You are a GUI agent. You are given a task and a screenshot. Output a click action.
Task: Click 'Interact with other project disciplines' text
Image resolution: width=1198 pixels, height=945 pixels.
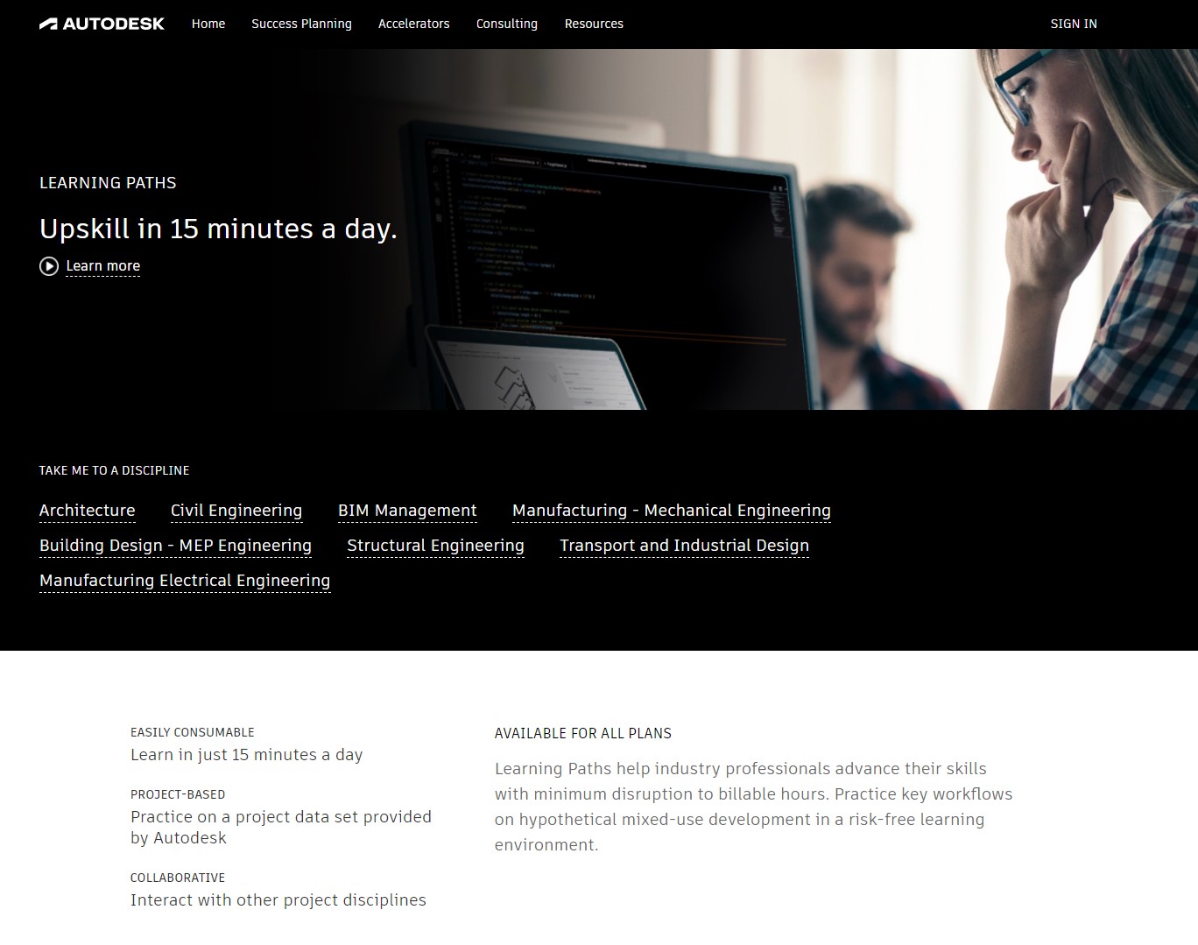(x=278, y=900)
